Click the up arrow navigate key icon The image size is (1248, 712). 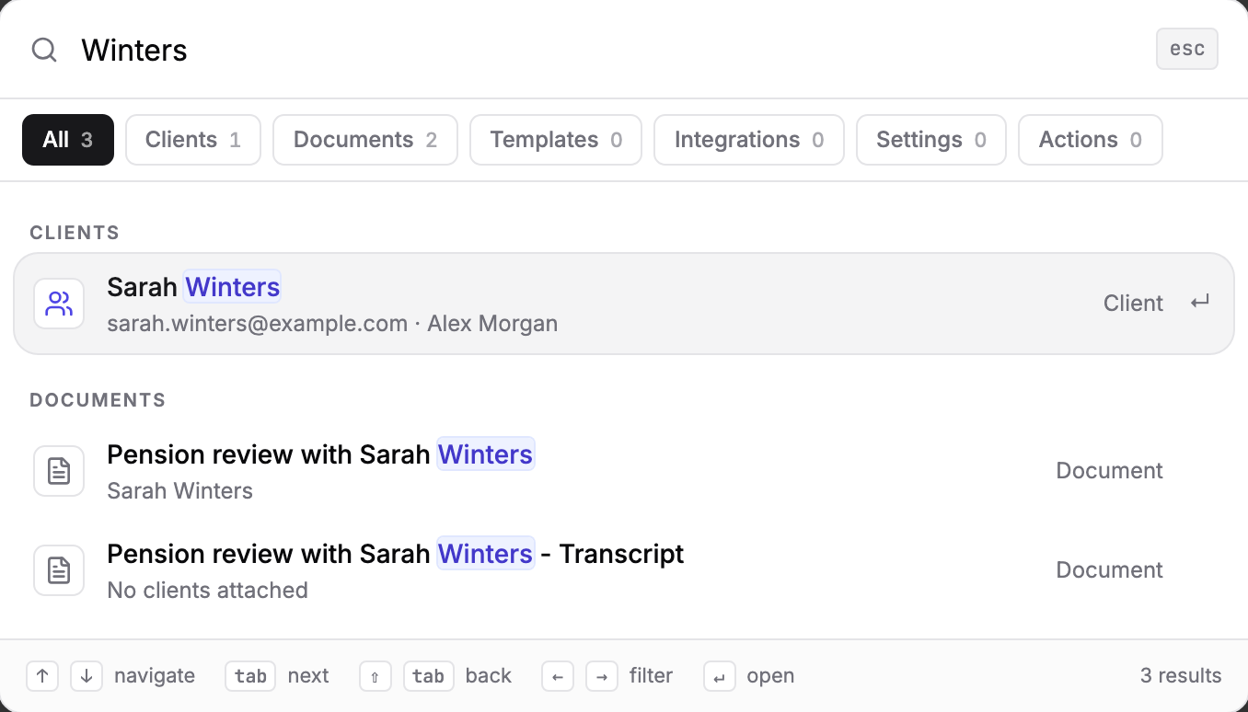(42, 676)
